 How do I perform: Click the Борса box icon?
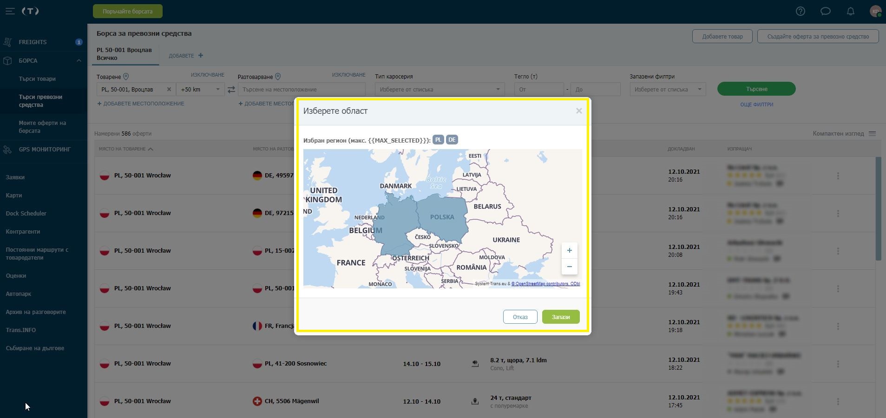click(7, 61)
